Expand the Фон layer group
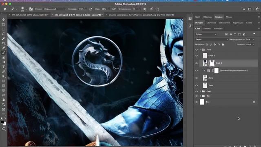The height and width of the screenshot is (147, 261). [201, 96]
